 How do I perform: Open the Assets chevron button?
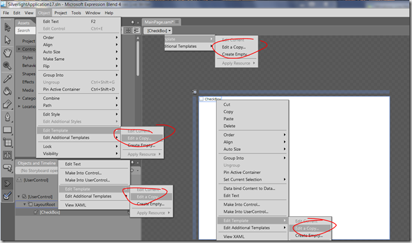click(7, 184)
